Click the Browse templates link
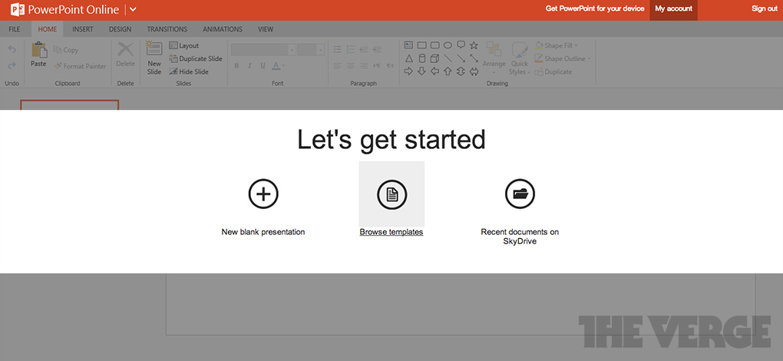The width and height of the screenshot is (783, 361). [391, 232]
